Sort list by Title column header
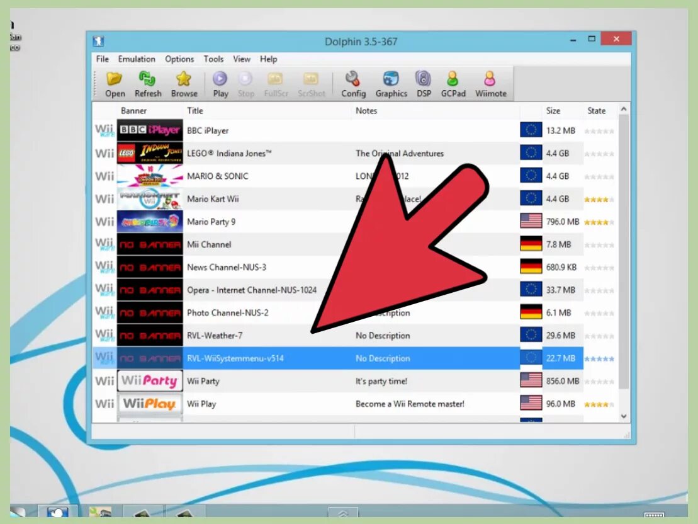698x524 pixels. click(x=195, y=111)
